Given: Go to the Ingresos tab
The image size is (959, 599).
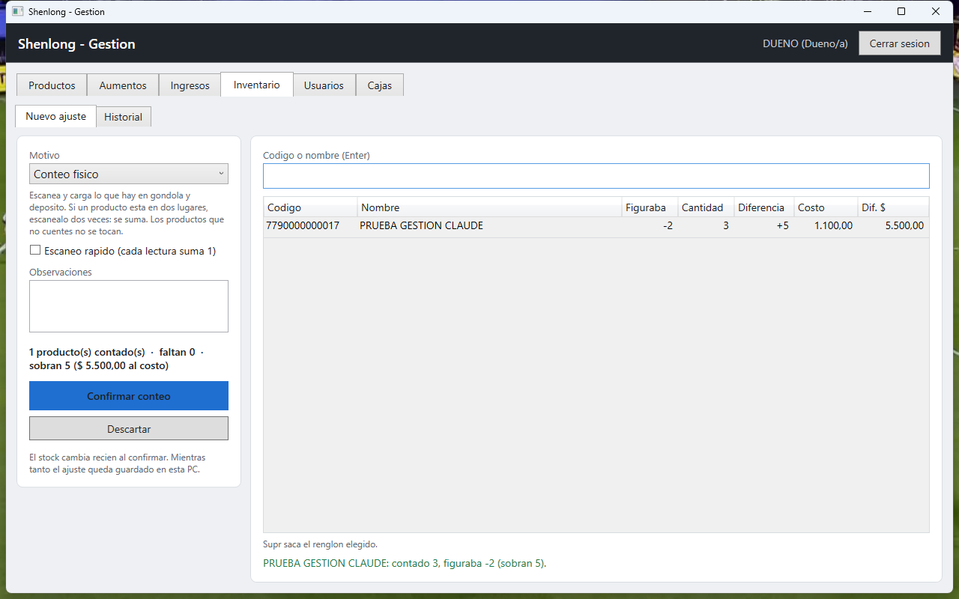Looking at the screenshot, I should (190, 85).
